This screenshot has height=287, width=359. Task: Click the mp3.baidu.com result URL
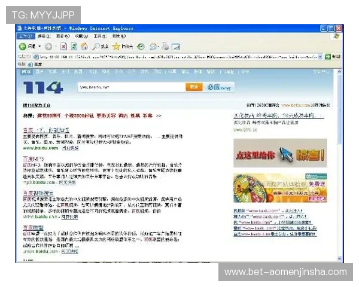tap(39, 182)
